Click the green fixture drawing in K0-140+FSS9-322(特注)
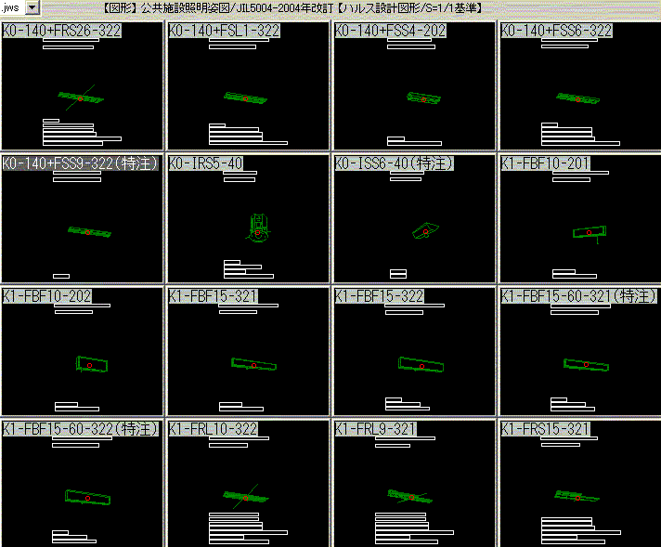Viewport: 661px width, 547px height. pos(89,231)
